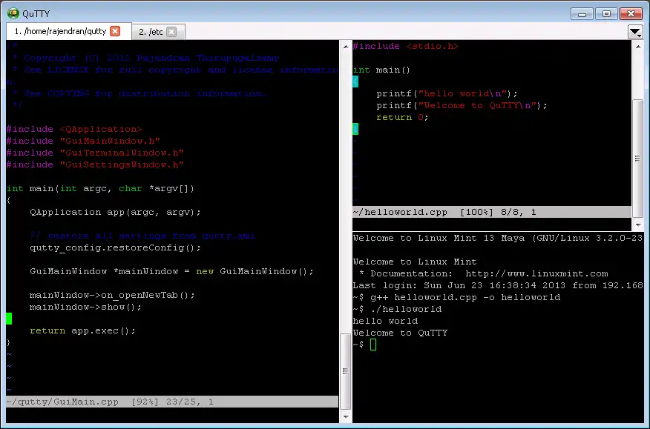This screenshot has width=650, height=429.
Task: Click the #include <QApplication> line
Action: pyautogui.click(x=74, y=129)
